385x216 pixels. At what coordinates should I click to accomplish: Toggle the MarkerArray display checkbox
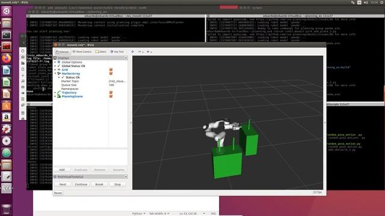[x=111, y=73]
